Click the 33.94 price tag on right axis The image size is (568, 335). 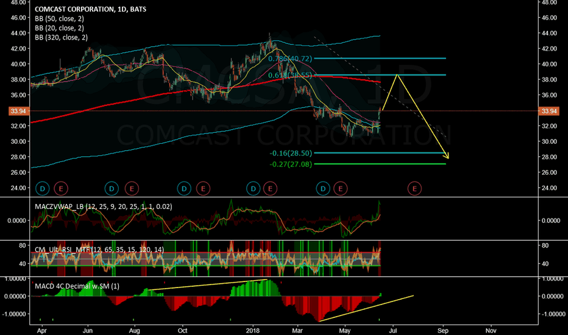tap(549, 111)
